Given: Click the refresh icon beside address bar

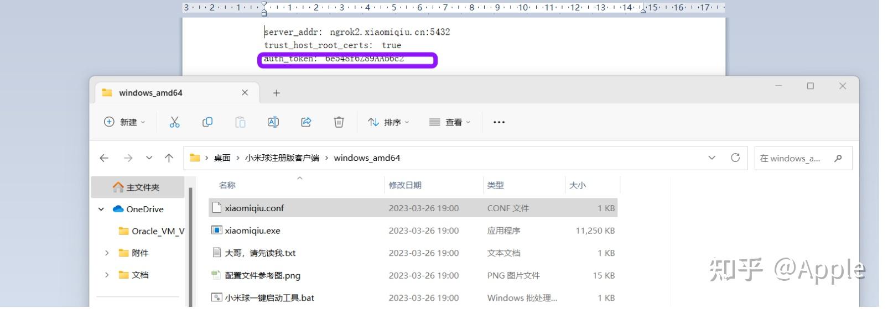Looking at the screenshot, I should click(735, 158).
